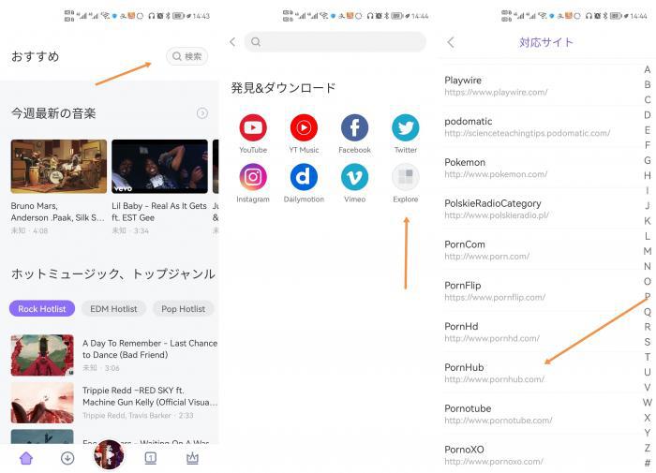The width and height of the screenshot is (656, 473).
Task: Click the 発見&ダウンロード heading
Action: (x=283, y=88)
